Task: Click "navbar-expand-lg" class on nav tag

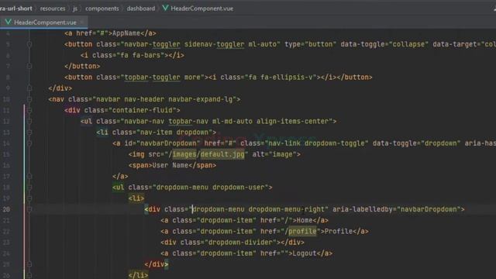Action: [200, 99]
